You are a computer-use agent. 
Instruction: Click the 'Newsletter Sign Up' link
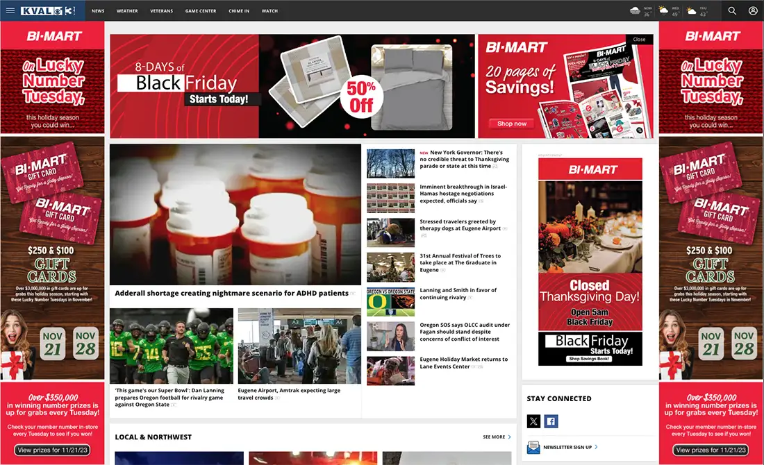click(567, 447)
